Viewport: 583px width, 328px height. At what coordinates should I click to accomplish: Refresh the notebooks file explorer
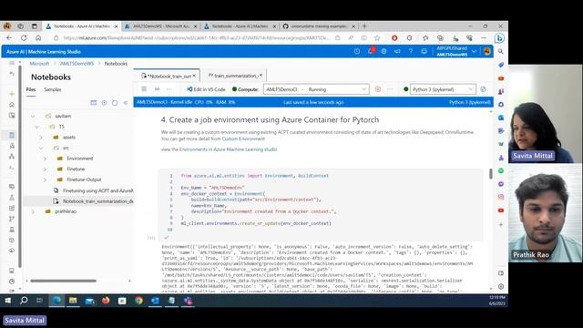115,103
